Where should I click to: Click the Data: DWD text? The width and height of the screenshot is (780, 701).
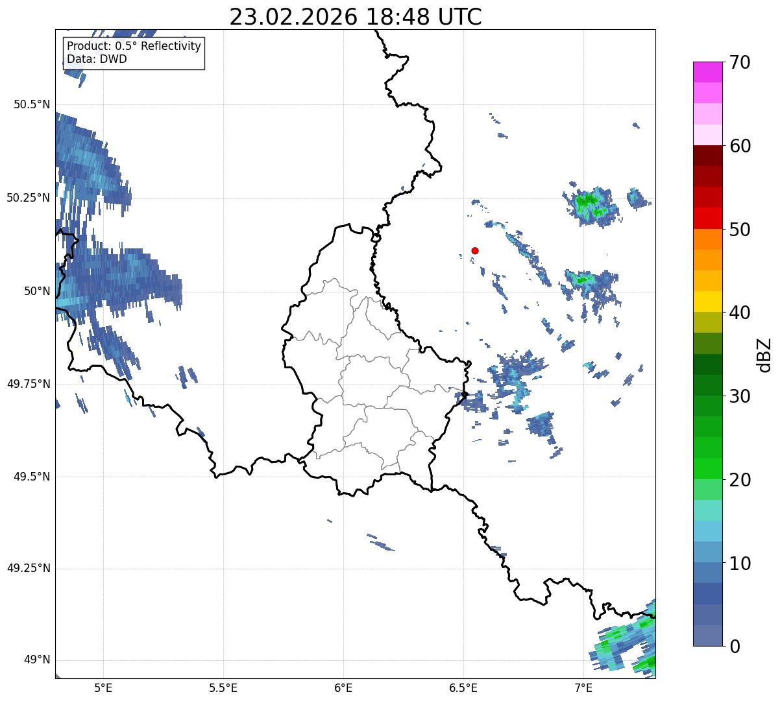(x=97, y=59)
